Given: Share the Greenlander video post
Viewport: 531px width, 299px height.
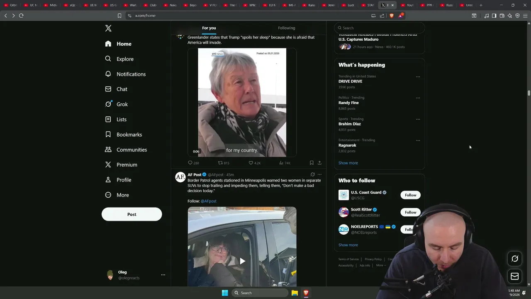Looking at the screenshot, I should (x=319, y=163).
